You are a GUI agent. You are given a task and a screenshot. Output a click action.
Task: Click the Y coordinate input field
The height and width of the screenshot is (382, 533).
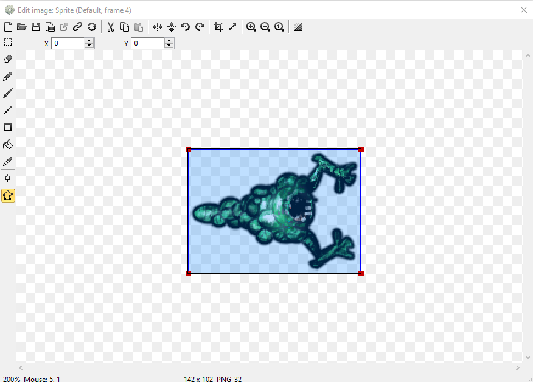(147, 43)
